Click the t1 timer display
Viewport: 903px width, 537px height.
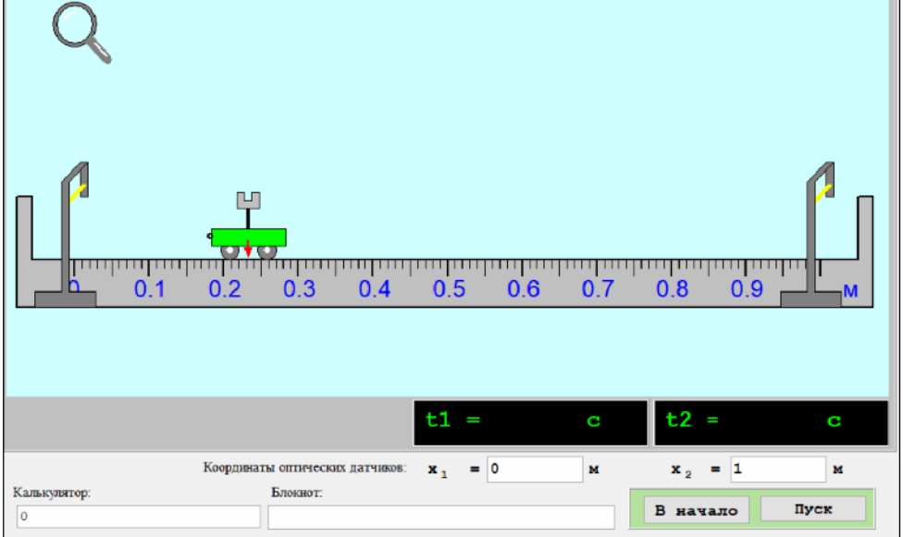pyautogui.click(x=530, y=422)
